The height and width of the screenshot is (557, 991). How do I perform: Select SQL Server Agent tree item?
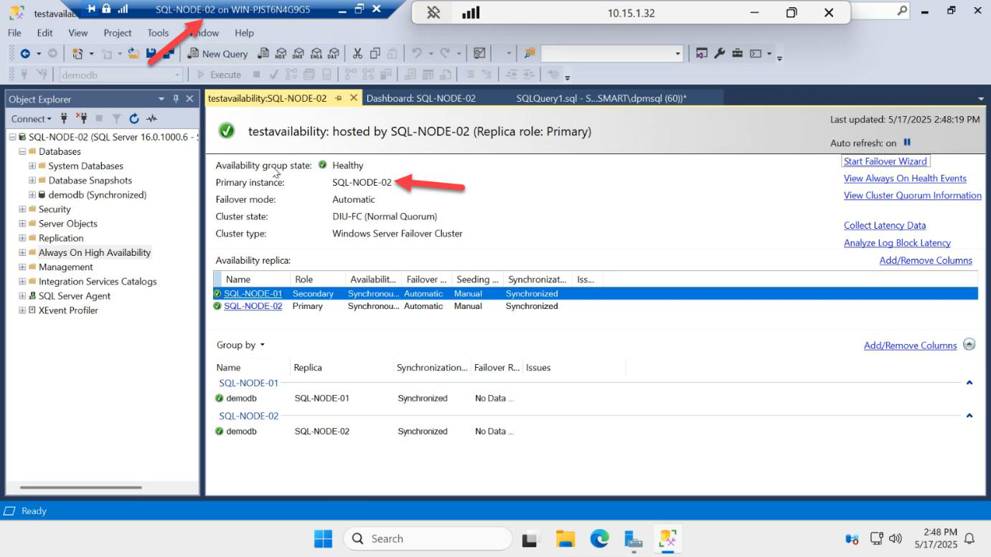[x=74, y=296]
